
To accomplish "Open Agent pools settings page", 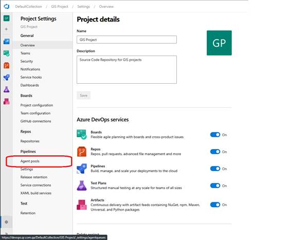I will (30, 161).
